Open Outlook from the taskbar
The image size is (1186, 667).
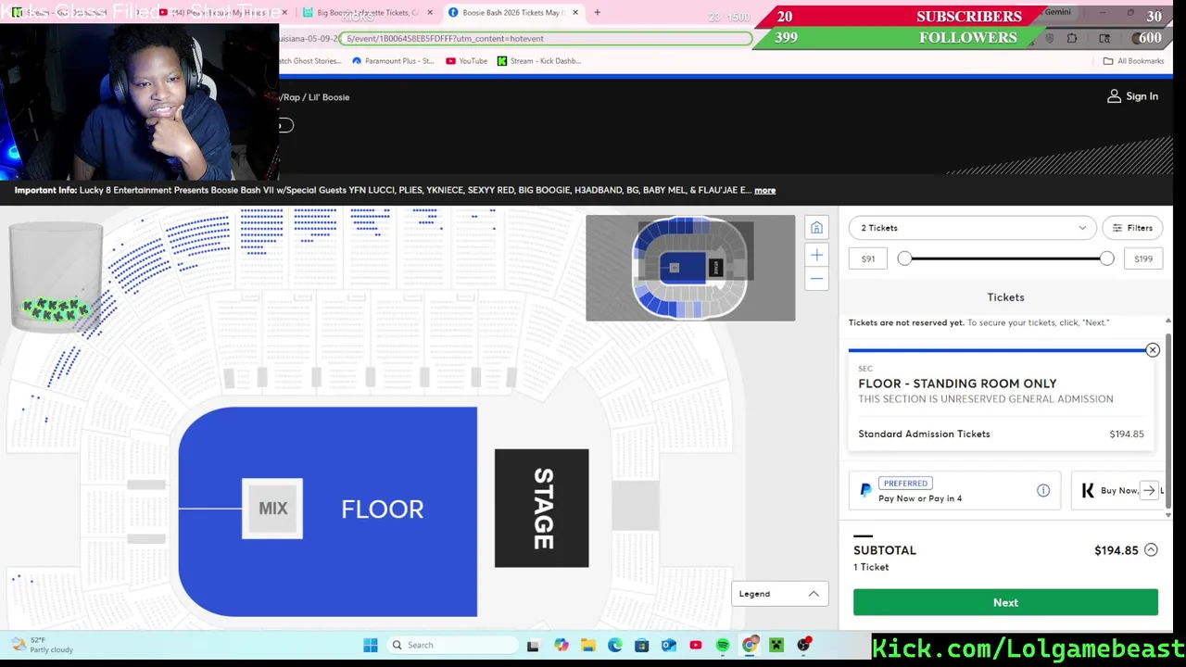(669, 646)
